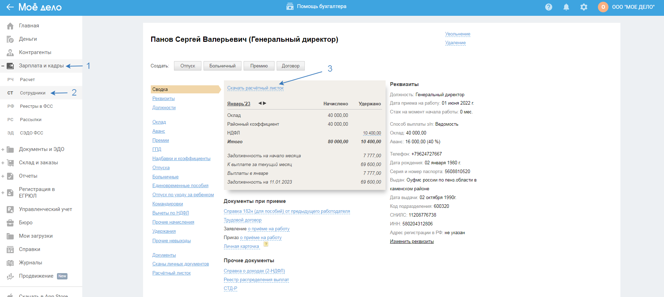Viewport: 664px width, 297px height.
Task: Click the Документы и ЭДО folder icon
Action: (x=10, y=150)
